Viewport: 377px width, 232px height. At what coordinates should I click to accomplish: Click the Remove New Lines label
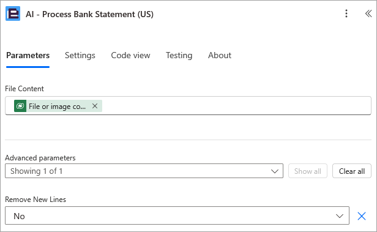(x=35, y=200)
